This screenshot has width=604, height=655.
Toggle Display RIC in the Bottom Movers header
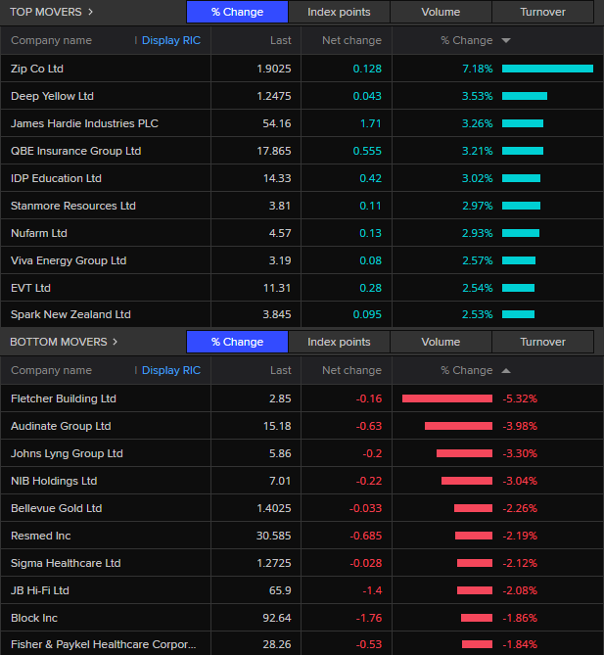click(x=170, y=370)
